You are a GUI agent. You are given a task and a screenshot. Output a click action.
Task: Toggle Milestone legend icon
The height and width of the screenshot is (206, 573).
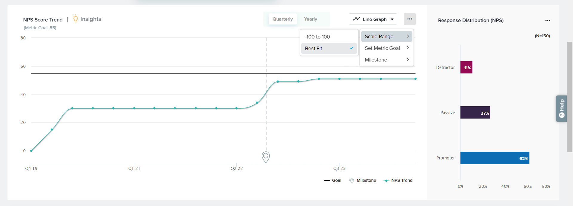point(352,181)
